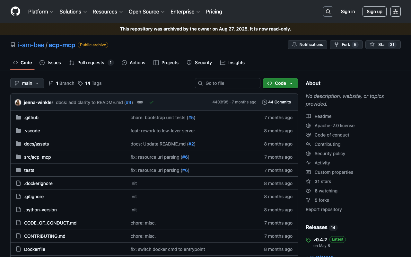Click the Sign up button
The width and height of the screenshot is (411, 257).
[374, 12]
